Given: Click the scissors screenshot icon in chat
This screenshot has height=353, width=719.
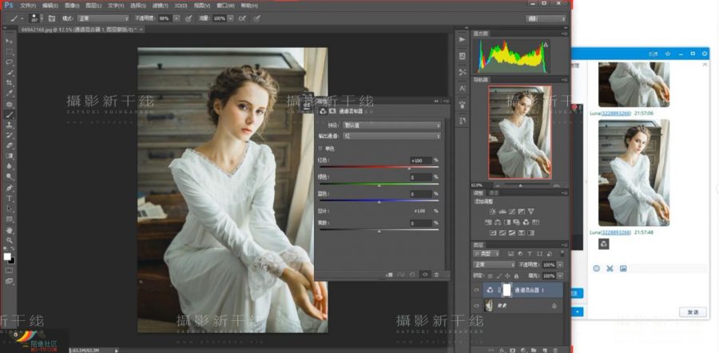Looking at the screenshot, I should coord(610,268).
